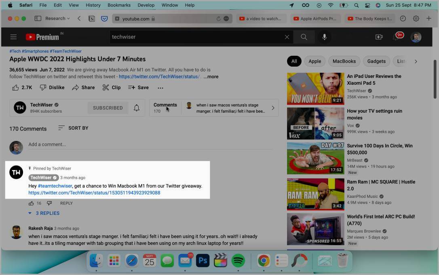Open Spotlight search in menu bar
This screenshot has width=439, height=275.
tap(356, 5)
